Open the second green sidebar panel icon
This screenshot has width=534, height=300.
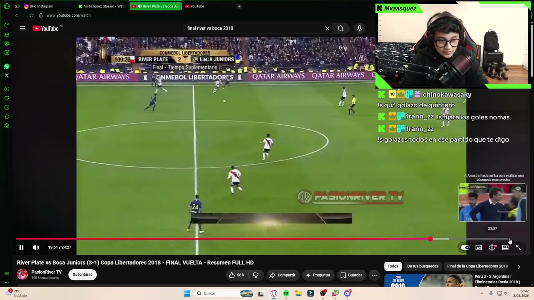click(x=7, y=34)
